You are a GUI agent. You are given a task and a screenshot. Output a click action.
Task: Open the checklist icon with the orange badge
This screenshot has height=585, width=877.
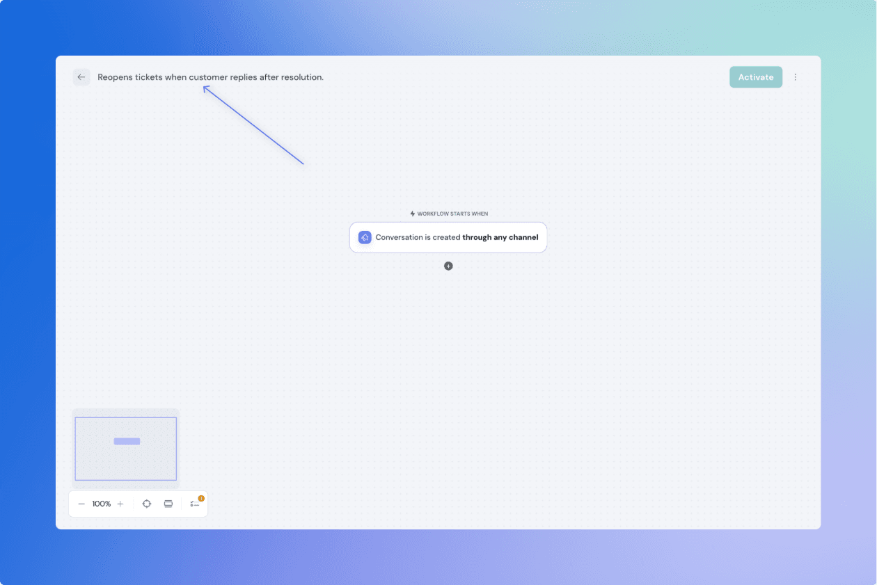point(194,504)
